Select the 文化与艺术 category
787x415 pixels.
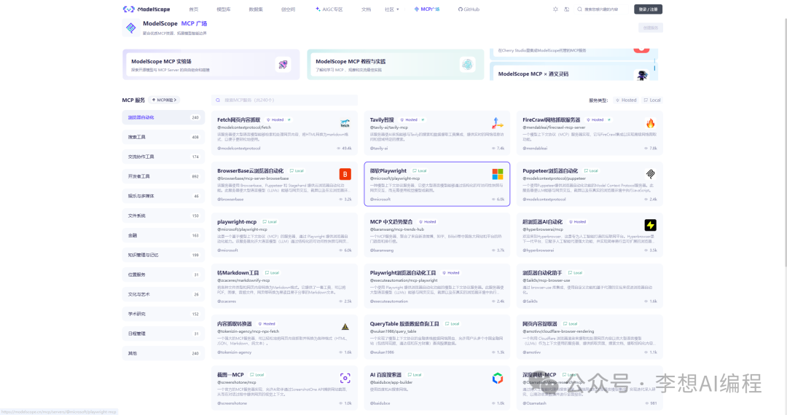tap(163, 294)
